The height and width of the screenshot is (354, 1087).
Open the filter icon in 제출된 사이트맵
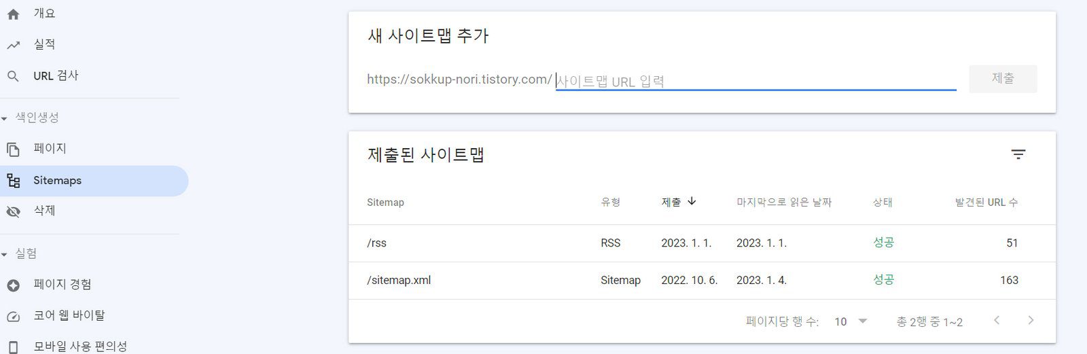click(1018, 154)
